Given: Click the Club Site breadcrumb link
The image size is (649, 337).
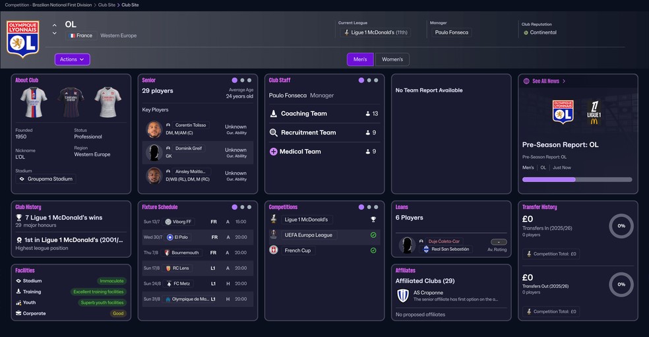Looking at the screenshot, I should [x=107, y=5].
